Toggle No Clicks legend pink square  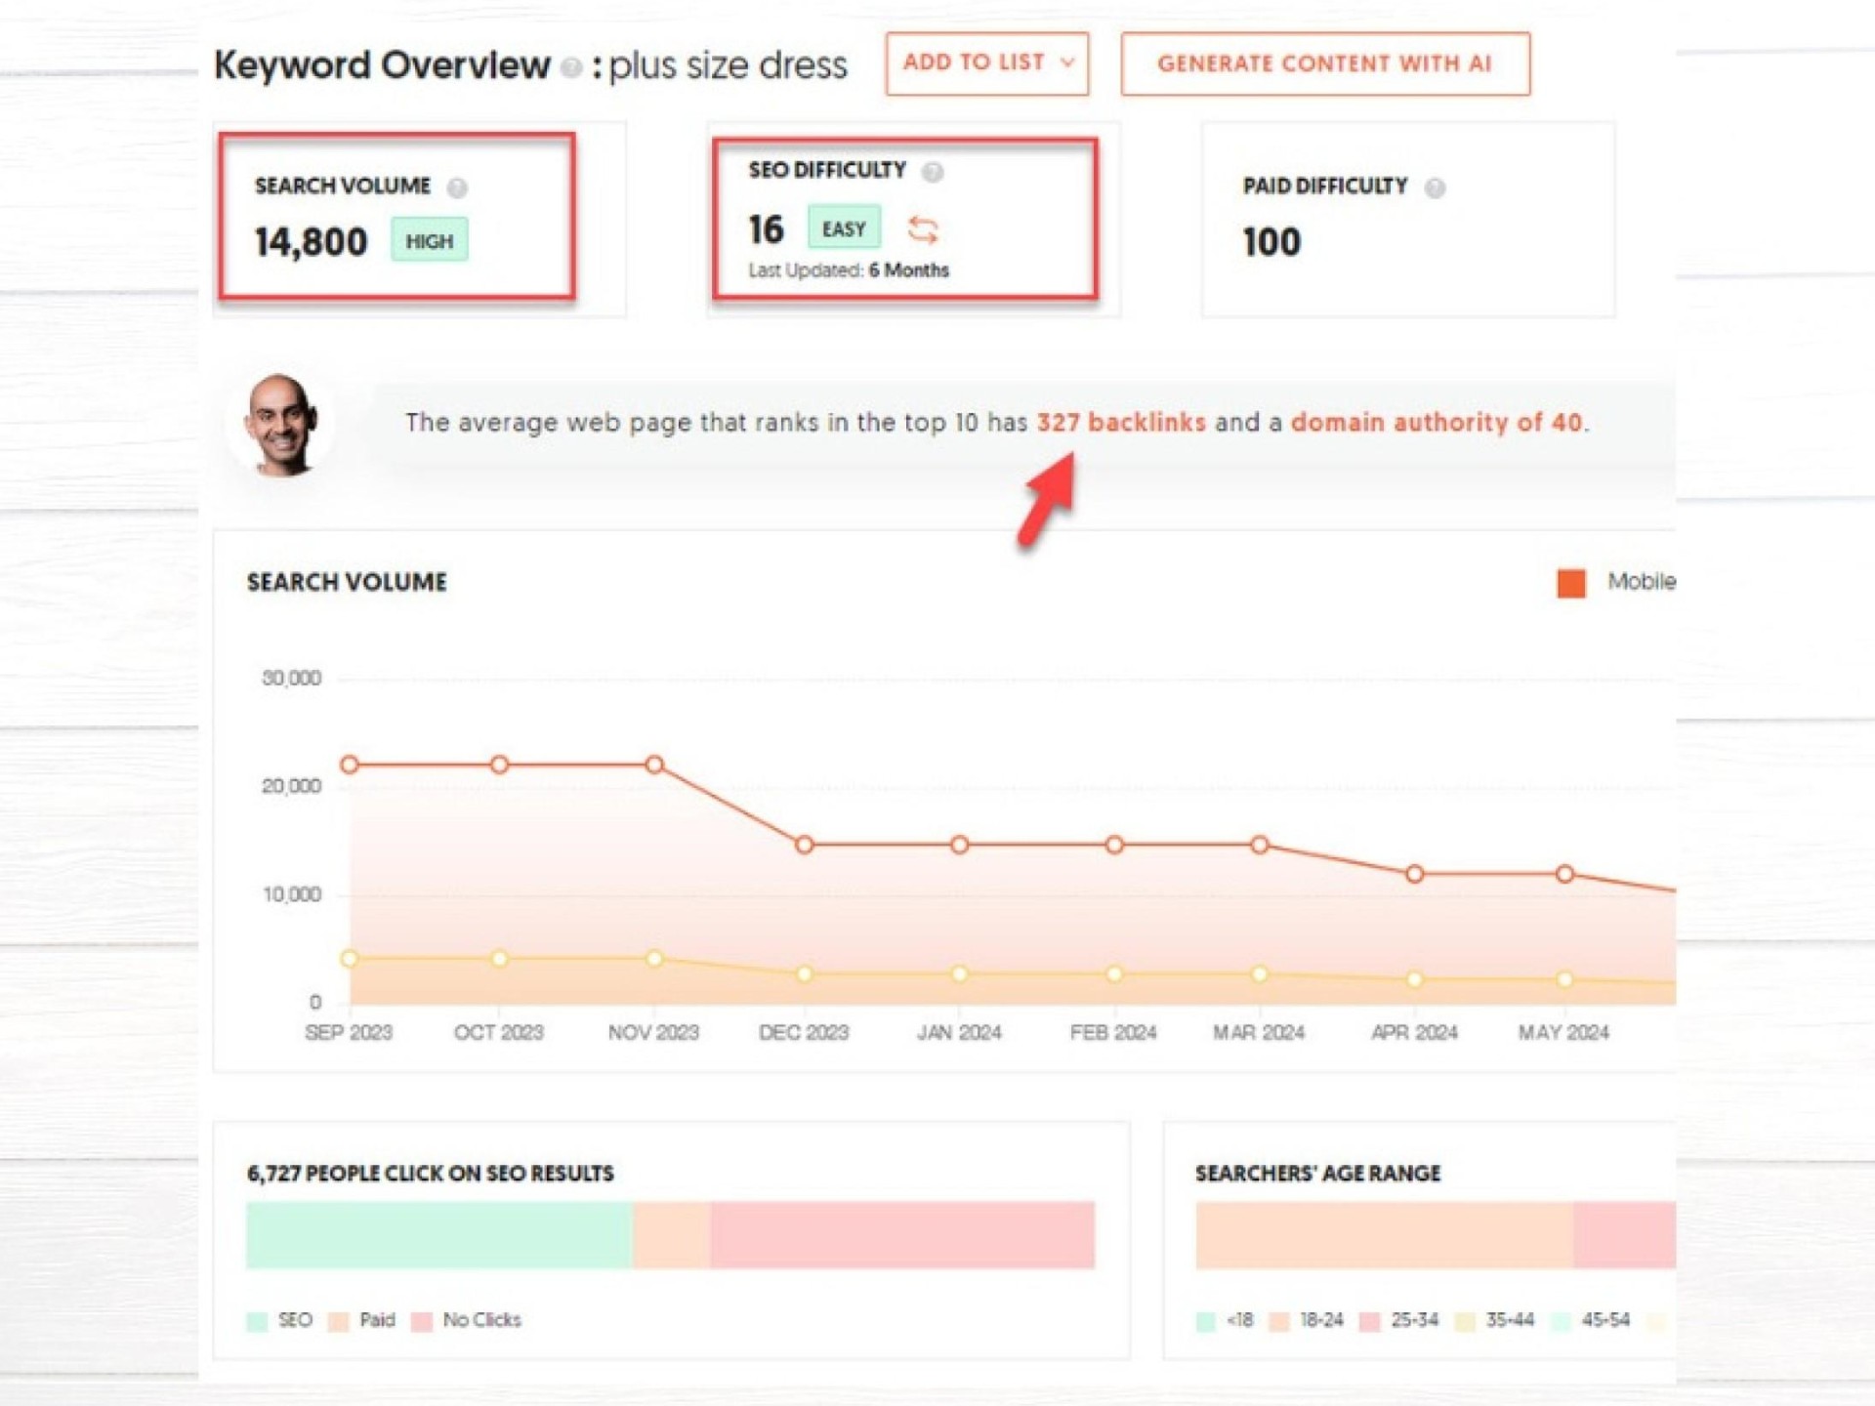422,1321
